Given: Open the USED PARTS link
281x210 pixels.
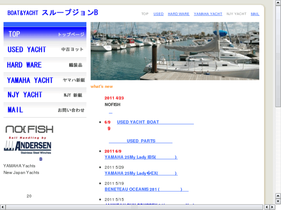Looking at the screenshot, I should click(141, 141).
